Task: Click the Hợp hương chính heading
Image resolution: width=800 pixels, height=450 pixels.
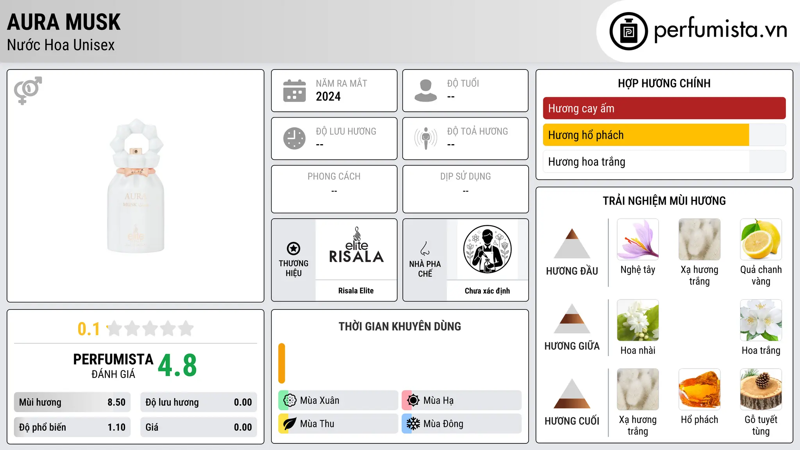Action: [664, 83]
